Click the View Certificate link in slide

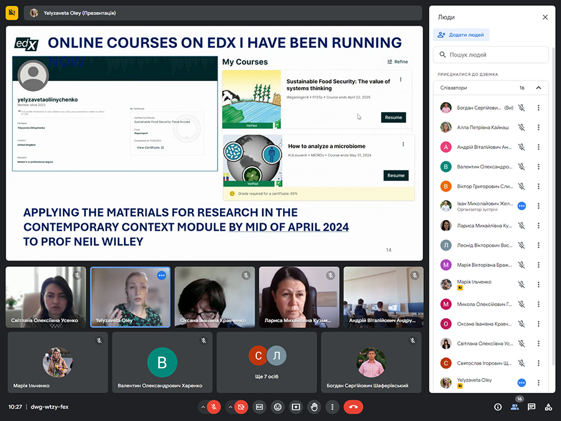(150, 147)
